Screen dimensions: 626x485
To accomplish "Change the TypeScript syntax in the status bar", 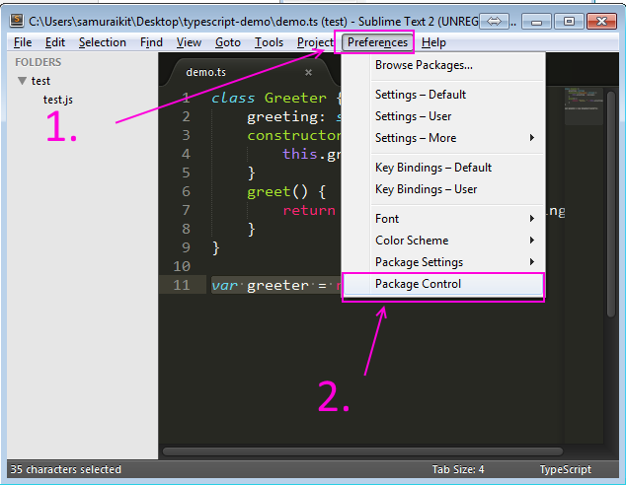I will click(566, 469).
